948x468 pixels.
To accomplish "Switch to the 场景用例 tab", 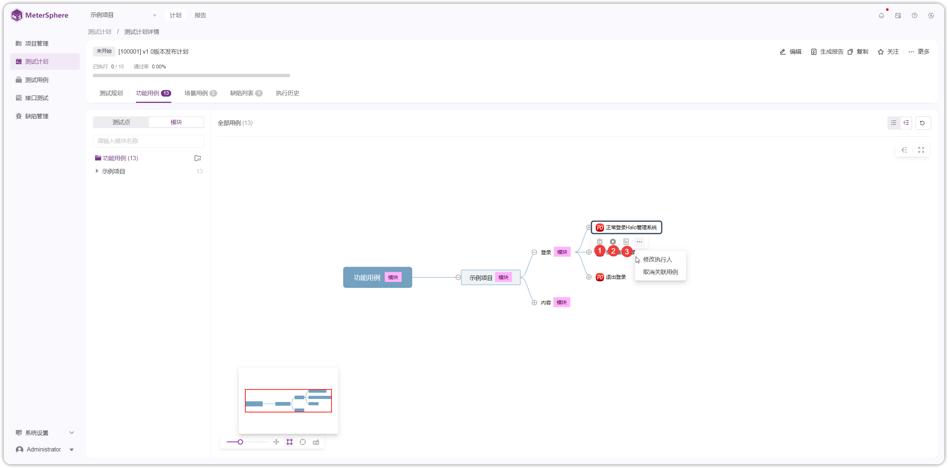I will tap(200, 93).
